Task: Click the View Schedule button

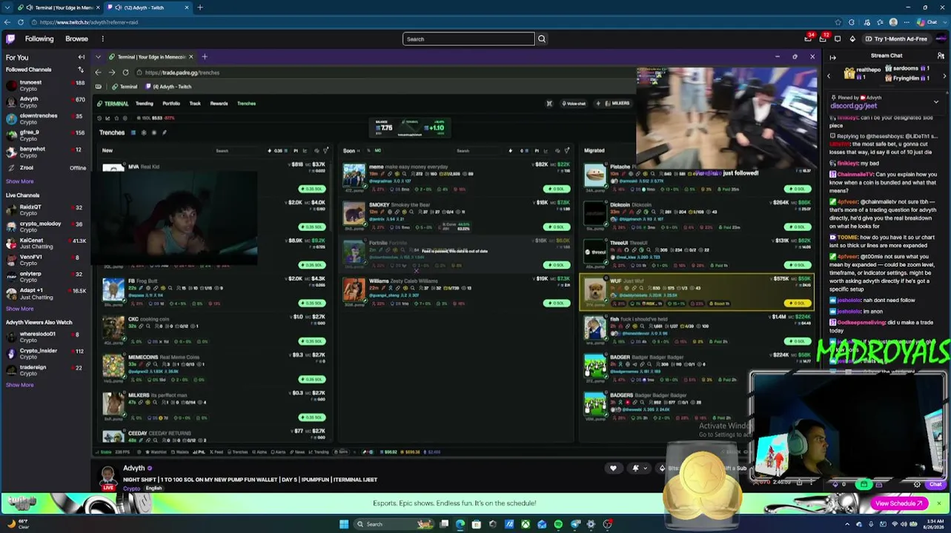Action: click(x=899, y=503)
